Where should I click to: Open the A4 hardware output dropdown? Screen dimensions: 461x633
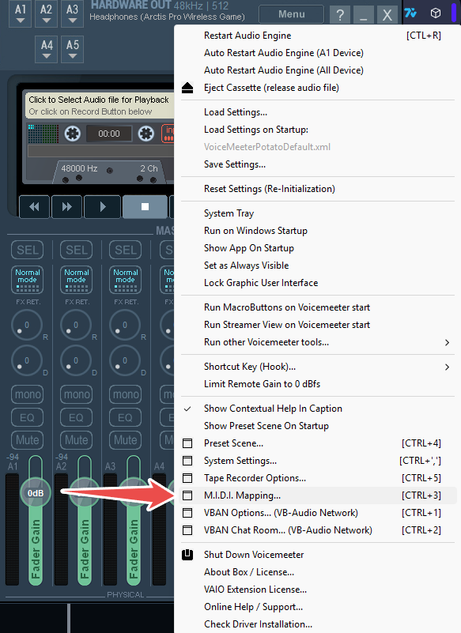(47, 49)
